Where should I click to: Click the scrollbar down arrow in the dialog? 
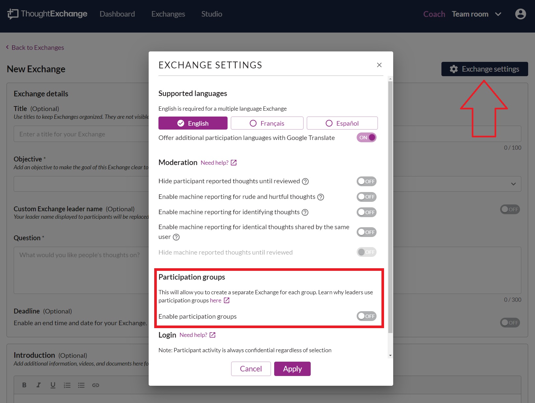(390, 355)
